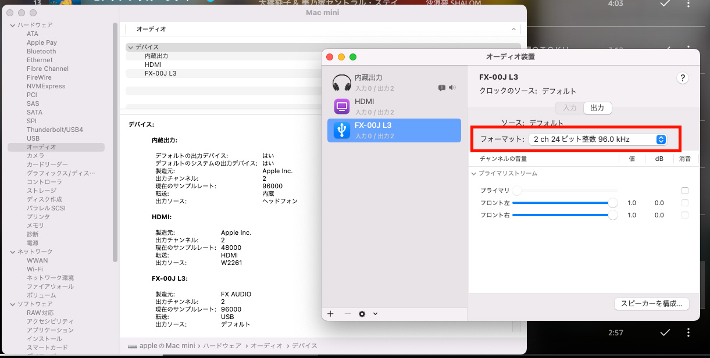Click the HDMI sample rate value 48000
This screenshot has height=358, width=710.
tap(231, 248)
